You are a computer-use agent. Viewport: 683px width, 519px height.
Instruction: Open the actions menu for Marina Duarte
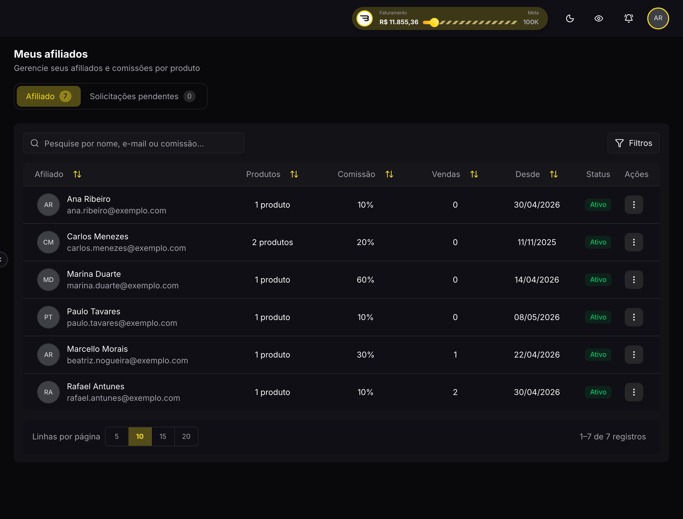[634, 280]
